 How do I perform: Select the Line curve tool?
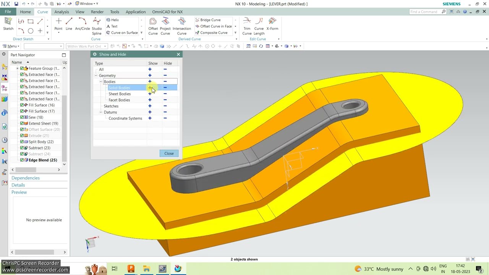(x=69, y=24)
